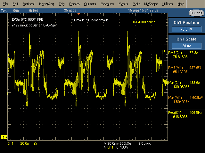Click the μ: 130.08035 mean value
Screen dimensions: 205x153
(179, 87)
